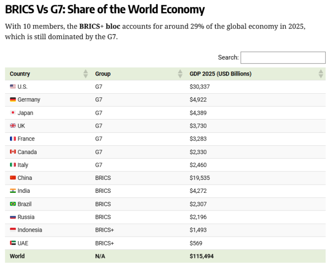The image size is (334, 264).
Task: Click the $3,283 GDP value
Action: (x=198, y=139)
